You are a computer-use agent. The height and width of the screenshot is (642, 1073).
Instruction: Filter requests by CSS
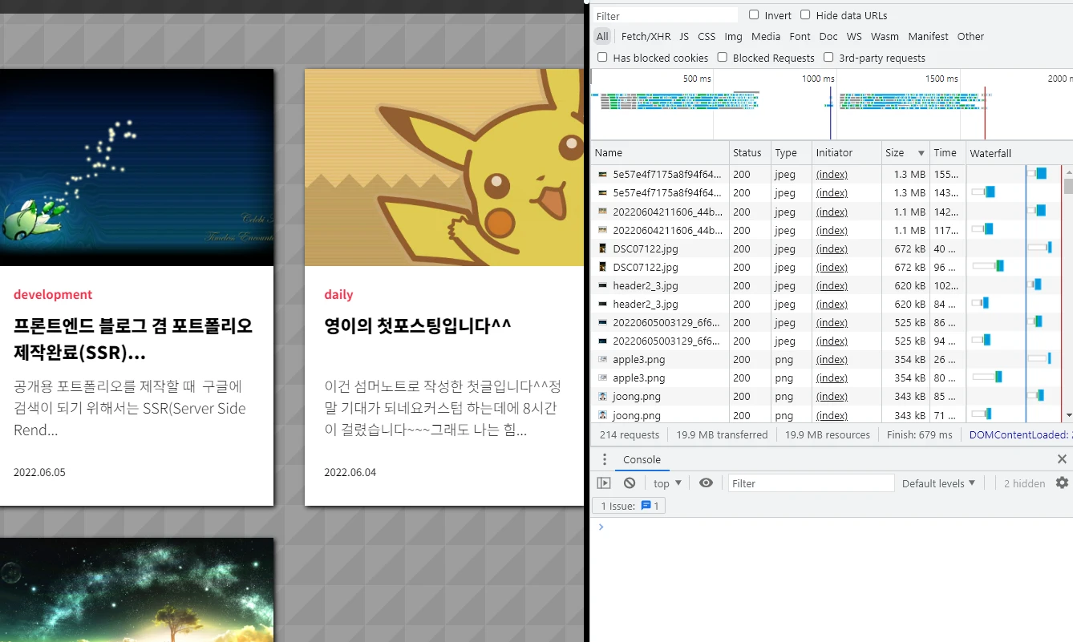coord(707,36)
